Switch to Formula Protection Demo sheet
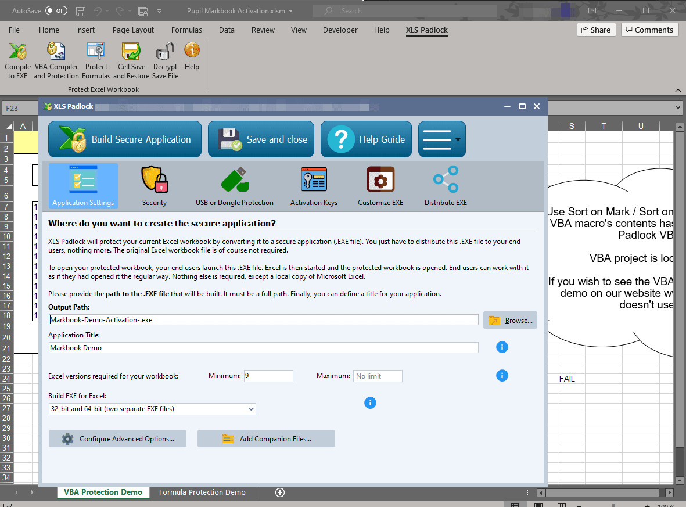The width and height of the screenshot is (686, 507). click(202, 492)
